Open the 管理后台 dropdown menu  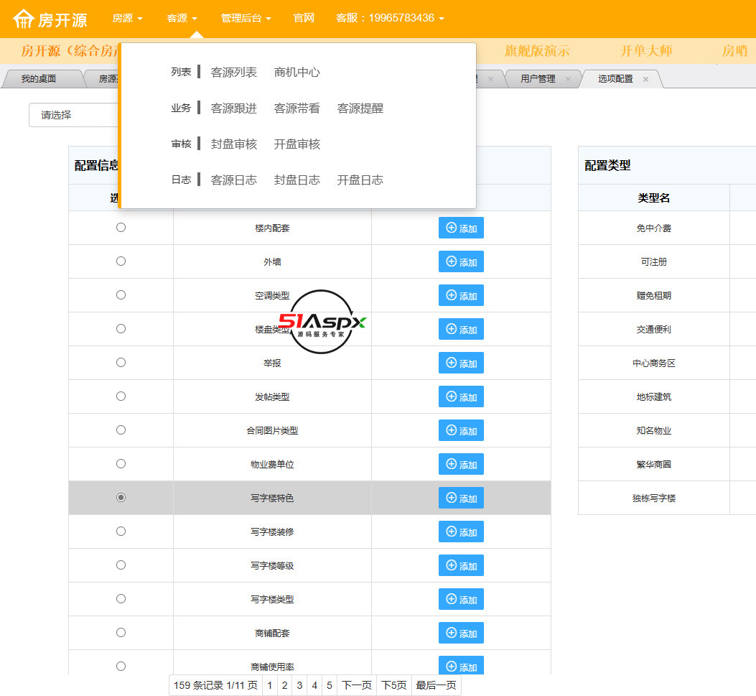(x=246, y=18)
